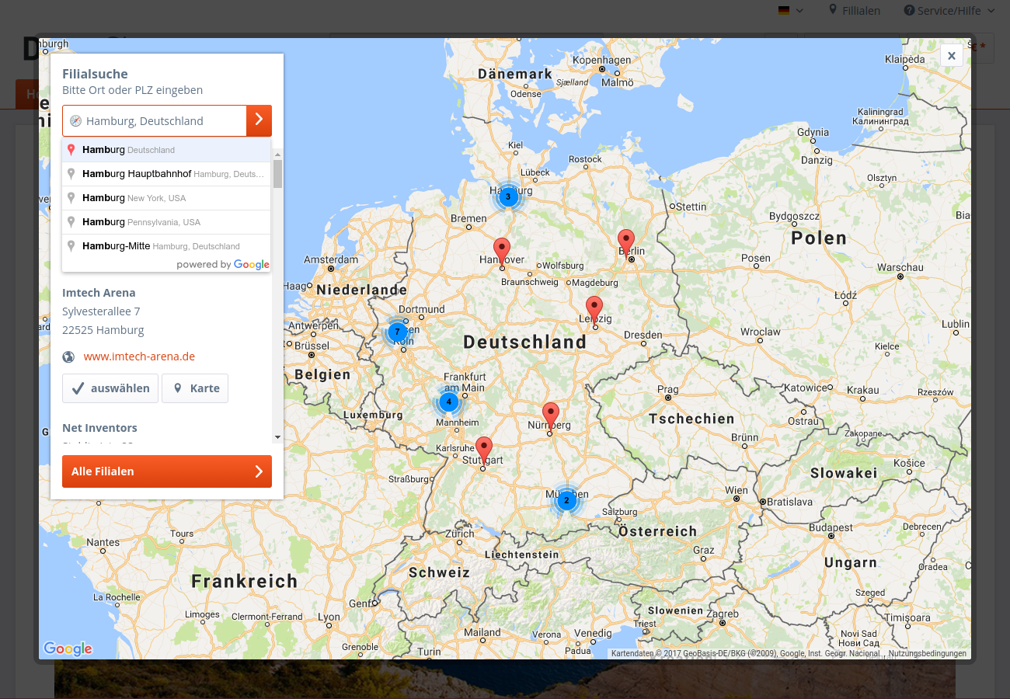Select suggestion Hamburg-Mitte

[166, 246]
